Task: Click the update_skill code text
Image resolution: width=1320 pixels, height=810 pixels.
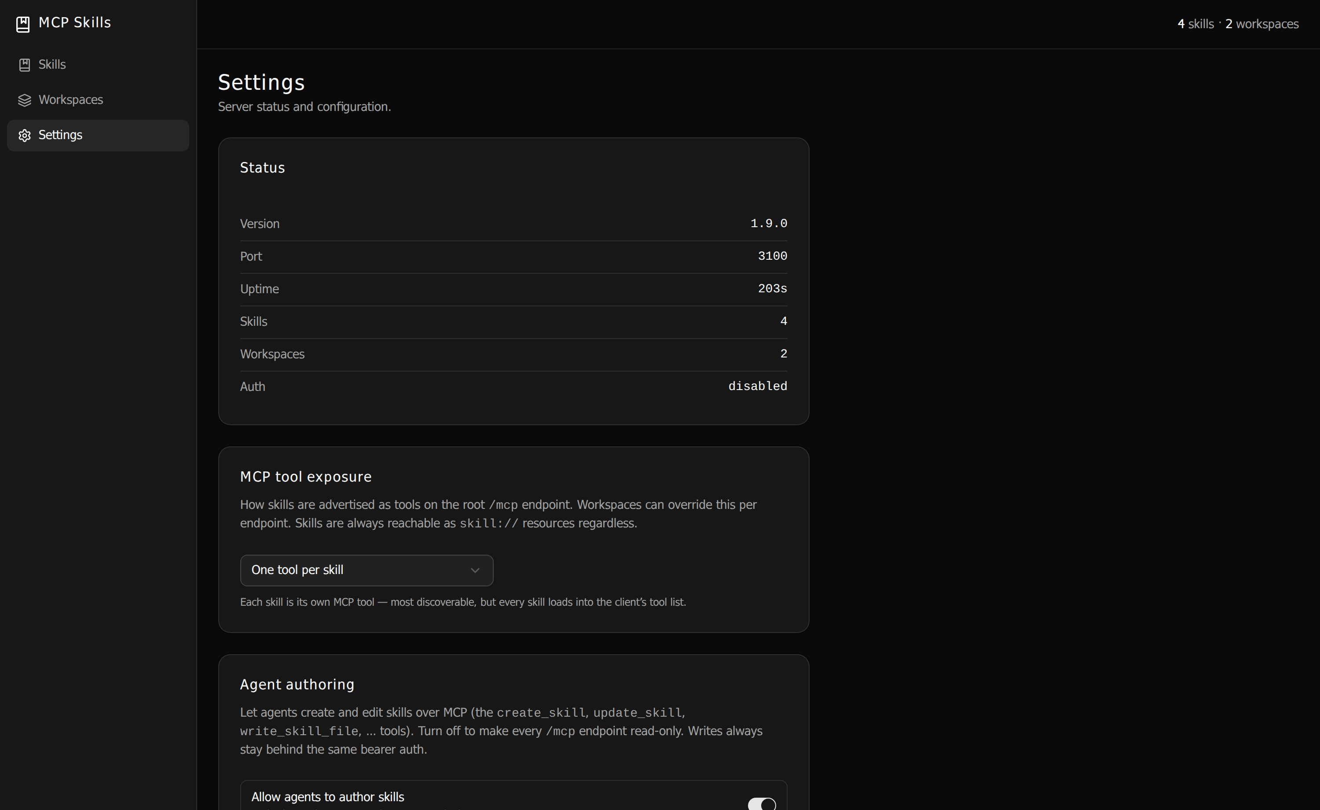Action: (x=638, y=713)
